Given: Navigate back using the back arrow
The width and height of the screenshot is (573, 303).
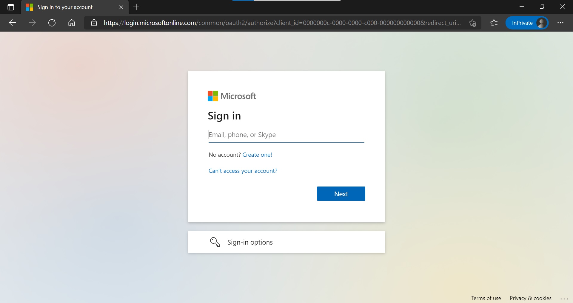Looking at the screenshot, I should pyautogui.click(x=12, y=23).
